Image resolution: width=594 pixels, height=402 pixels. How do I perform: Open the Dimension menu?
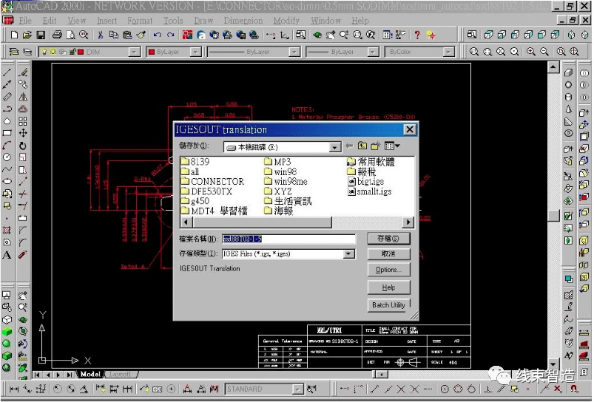click(243, 21)
